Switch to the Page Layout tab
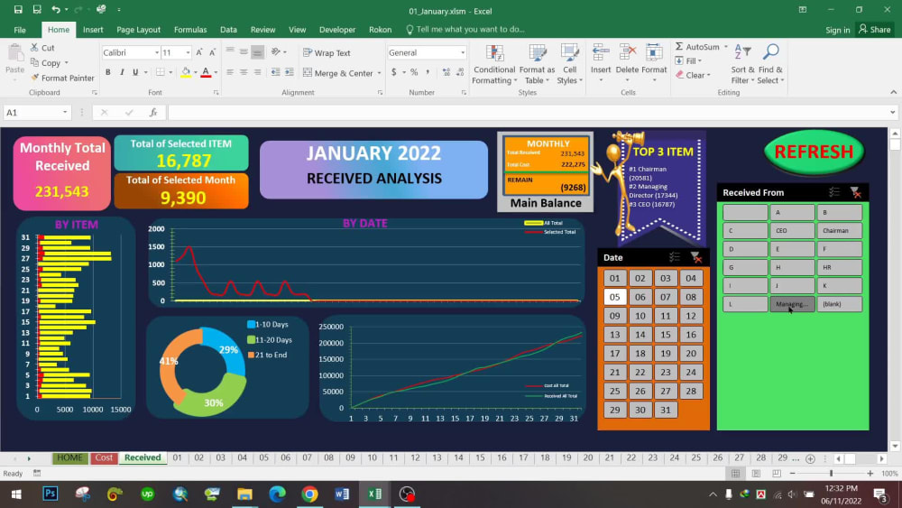The height and width of the screenshot is (508, 902). 138,30
